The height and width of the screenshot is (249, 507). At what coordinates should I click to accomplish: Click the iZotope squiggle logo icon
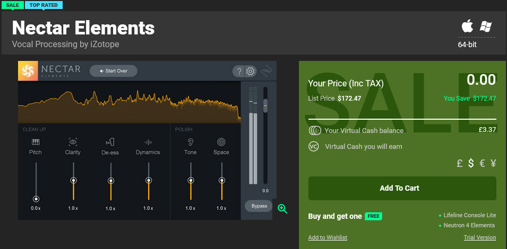pos(267,71)
